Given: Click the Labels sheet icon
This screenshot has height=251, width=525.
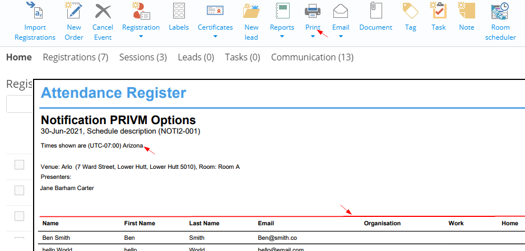Looking at the screenshot, I should (x=179, y=11).
